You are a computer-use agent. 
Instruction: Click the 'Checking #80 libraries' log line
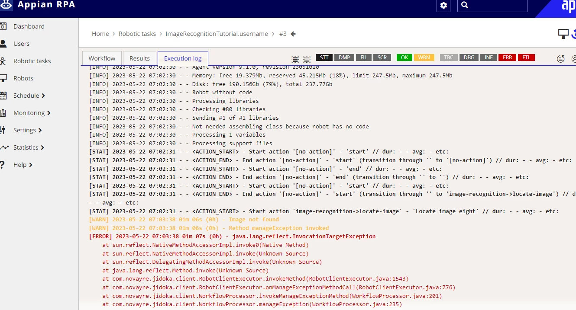point(177,109)
